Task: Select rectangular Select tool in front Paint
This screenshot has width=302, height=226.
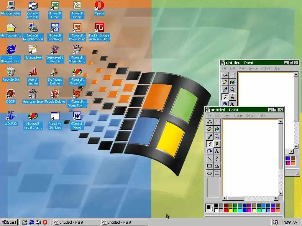Action: 217,122
